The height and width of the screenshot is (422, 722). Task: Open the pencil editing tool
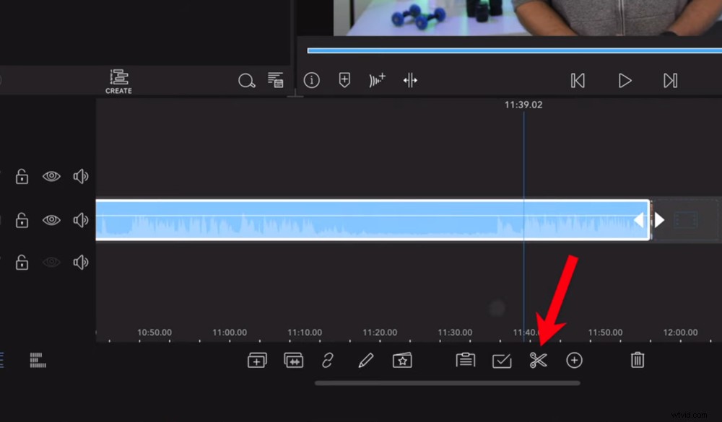click(365, 361)
